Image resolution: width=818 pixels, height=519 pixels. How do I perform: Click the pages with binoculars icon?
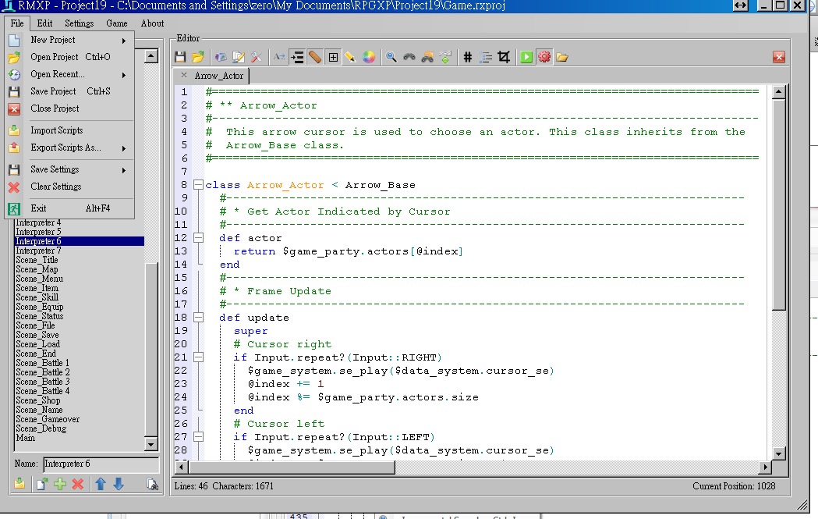pyautogui.click(x=152, y=484)
